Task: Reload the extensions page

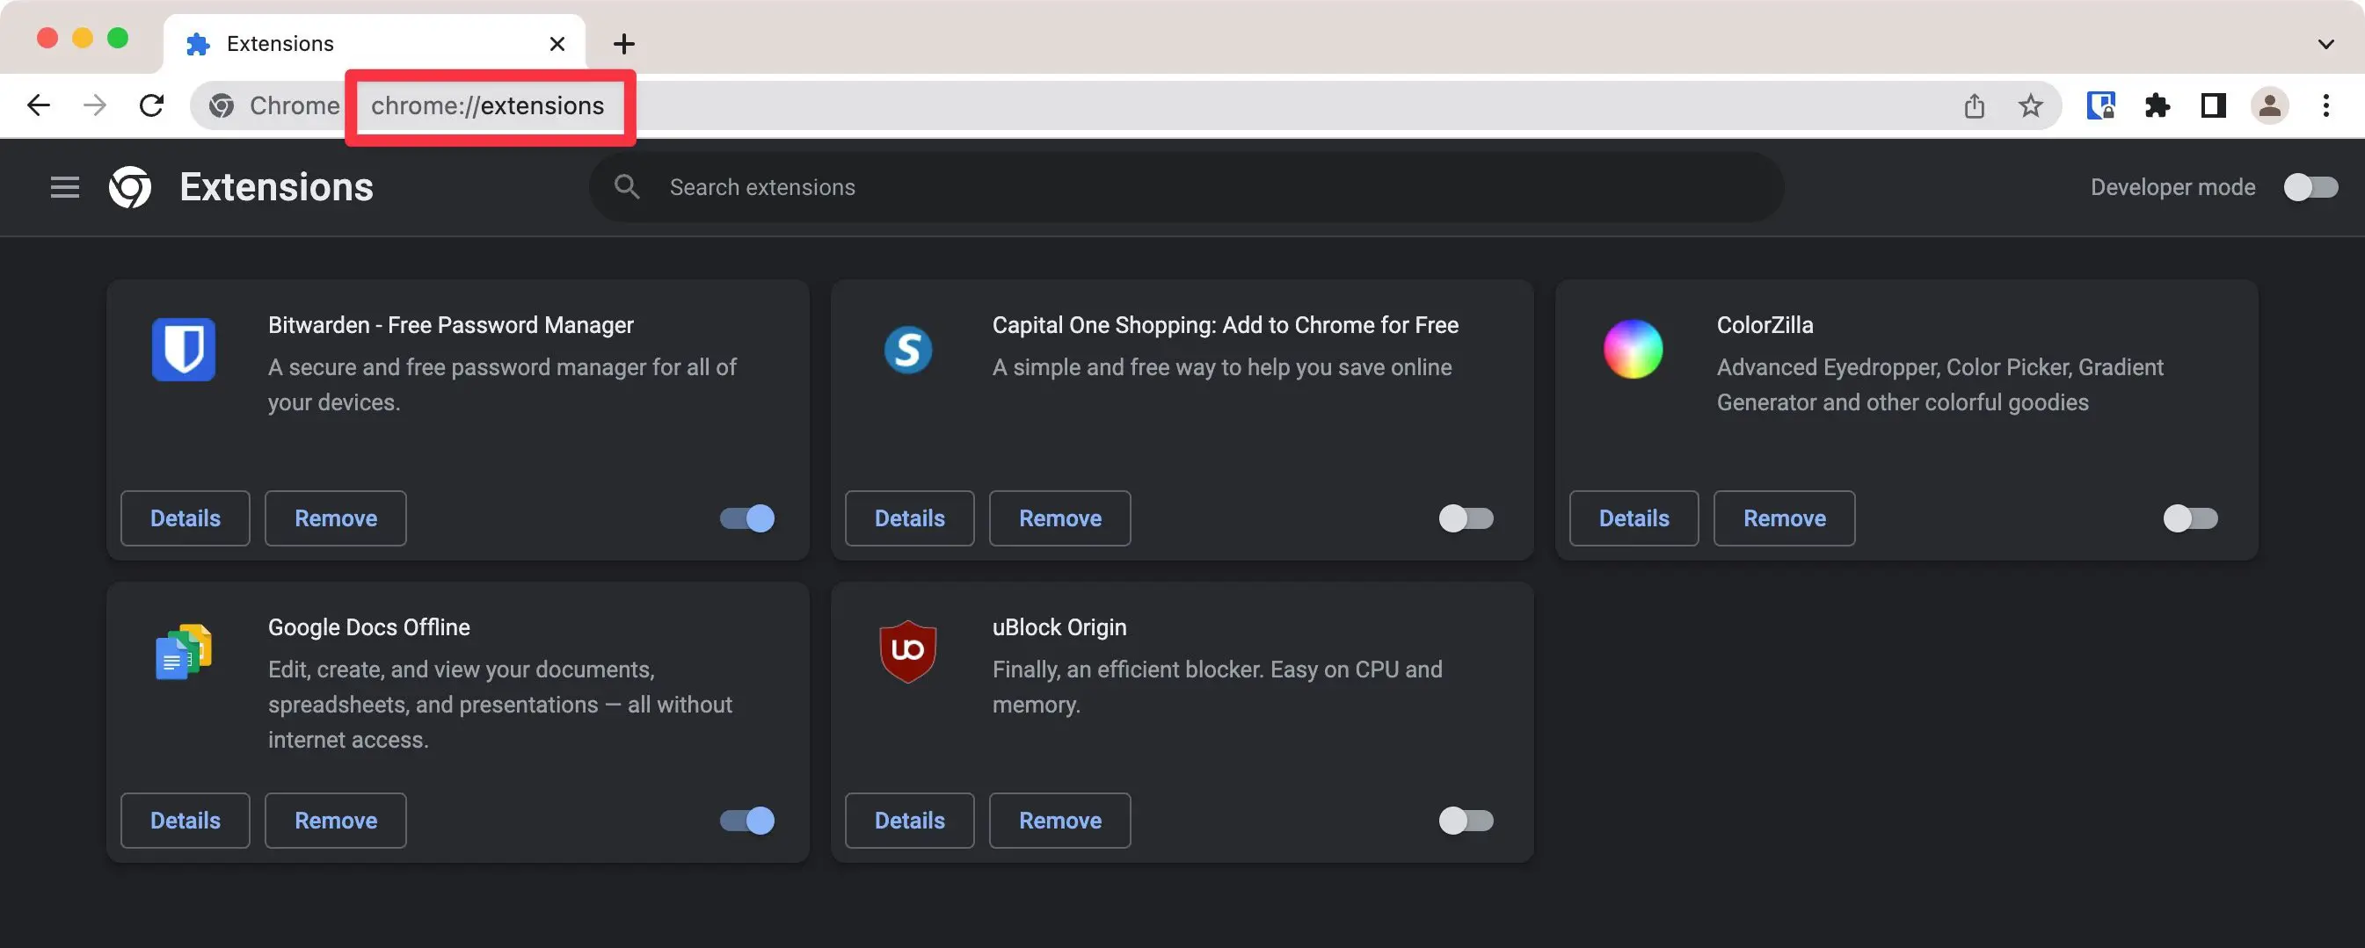Action: (x=151, y=105)
